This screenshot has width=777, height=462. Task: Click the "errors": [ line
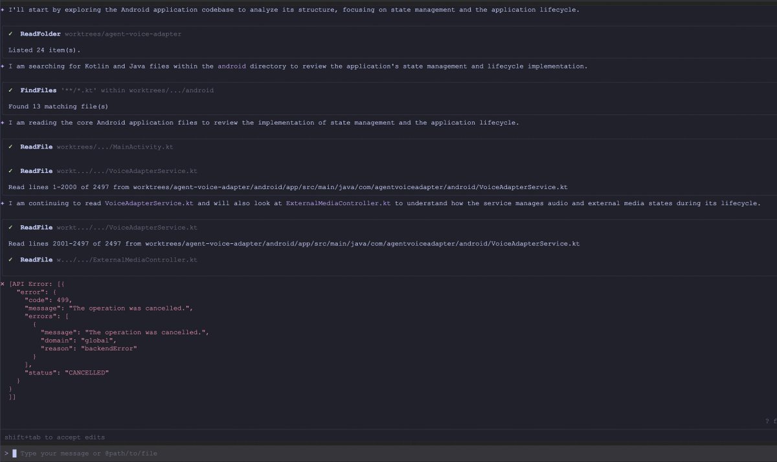point(46,316)
